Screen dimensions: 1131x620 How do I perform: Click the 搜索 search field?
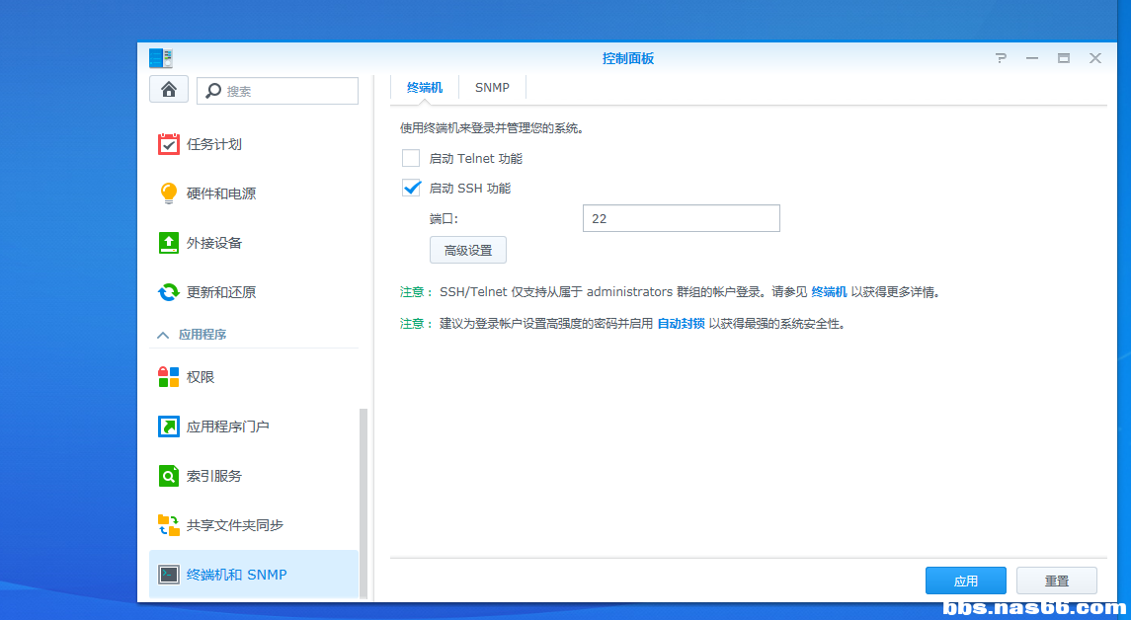278,91
